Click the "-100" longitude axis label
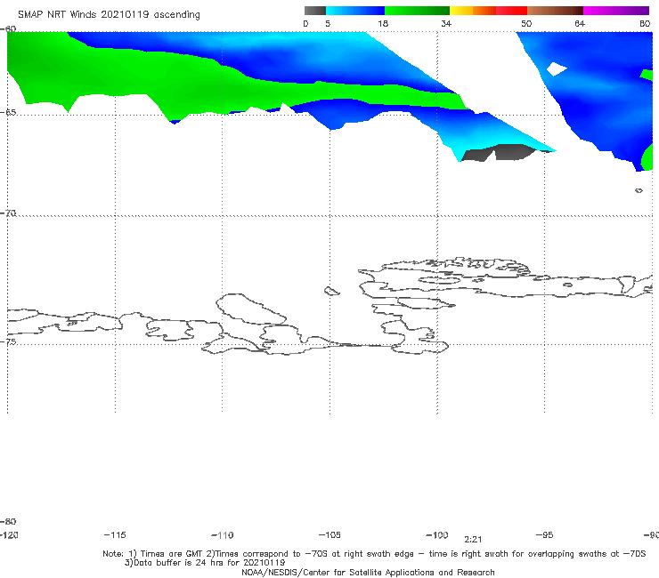This screenshot has width=659, height=578. tap(437, 535)
